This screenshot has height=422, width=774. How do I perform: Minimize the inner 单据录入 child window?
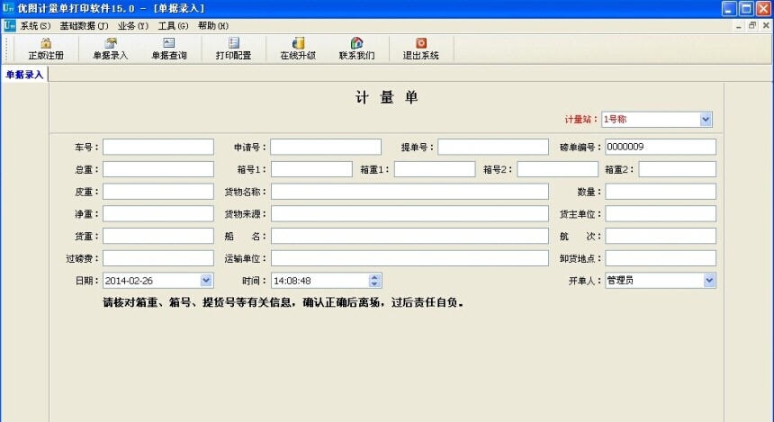click(739, 26)
